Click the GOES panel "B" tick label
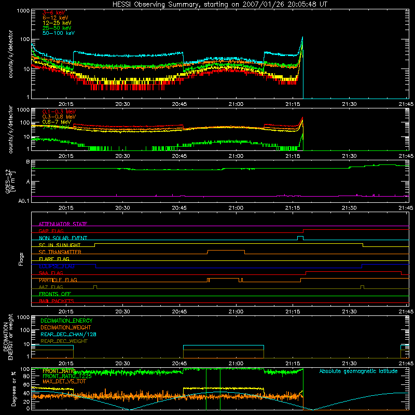The image size is (415, 415). 28,162
